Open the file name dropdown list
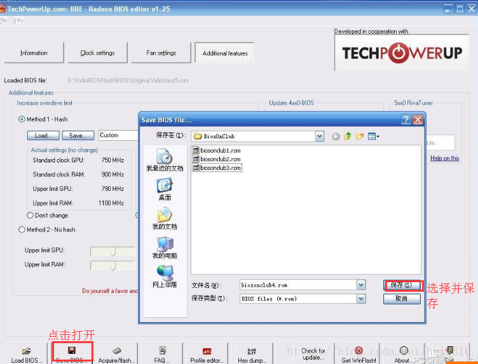The image size is (478, 364). (361, 285)
